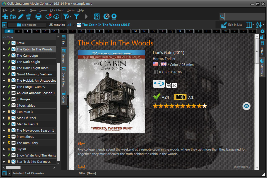Click the dollar icon beside Prometheus

pyautogui.click(x=9, y=137)
